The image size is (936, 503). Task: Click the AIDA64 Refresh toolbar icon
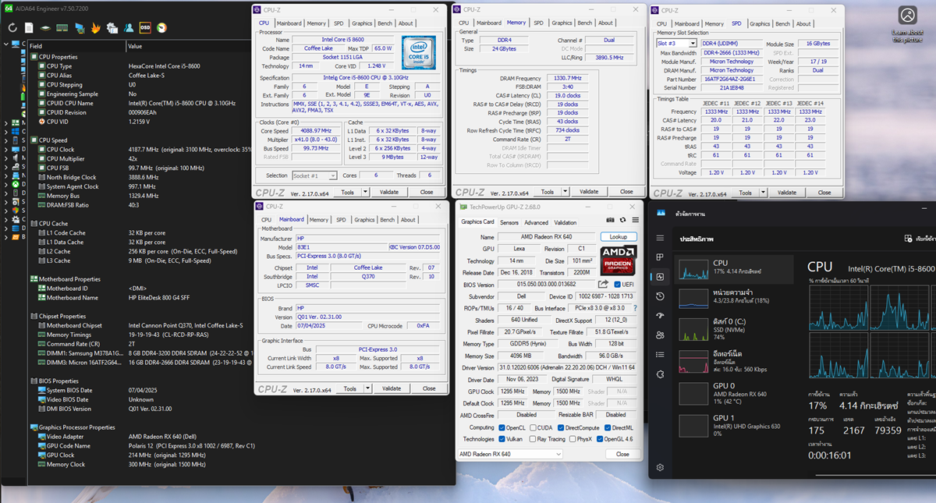point(13,28)
